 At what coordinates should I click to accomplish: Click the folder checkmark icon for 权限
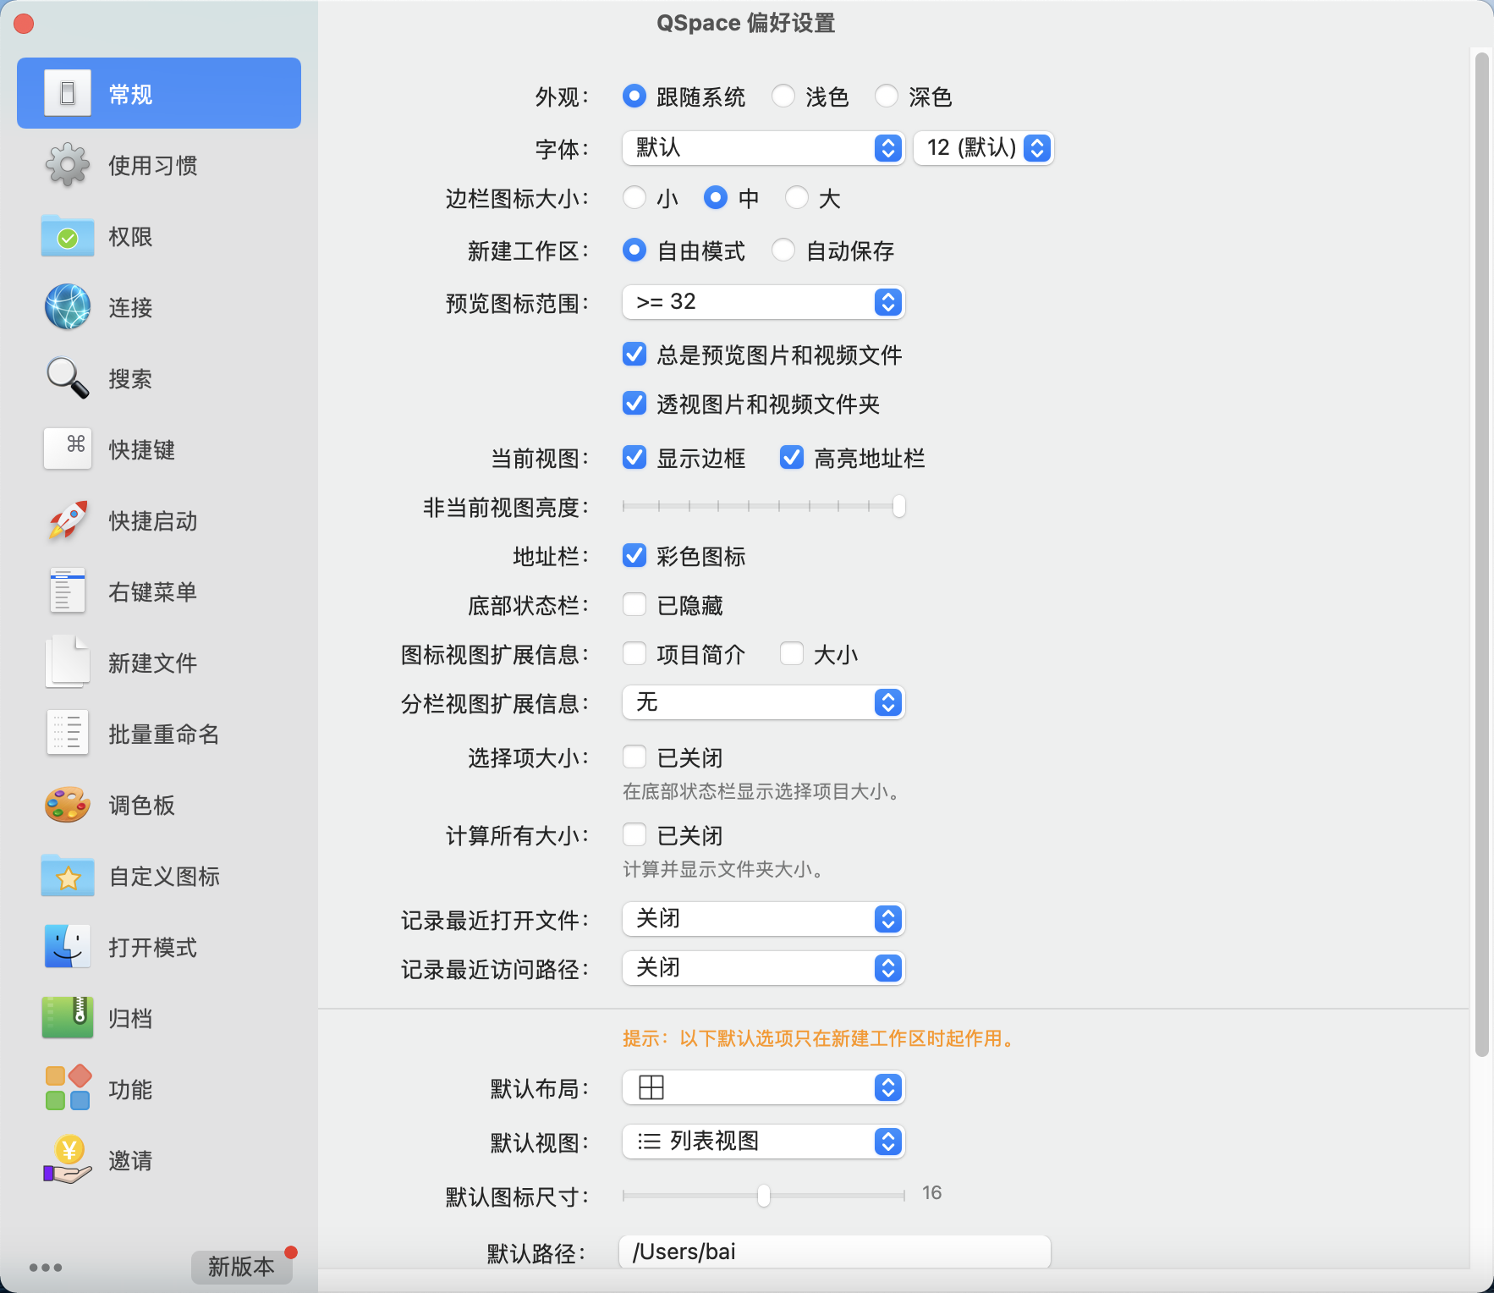pos(68,235)
